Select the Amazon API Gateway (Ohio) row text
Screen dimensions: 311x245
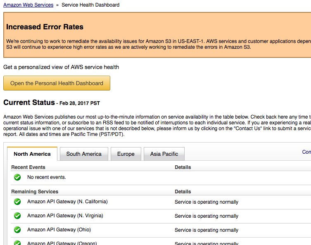(x=59, y=230)
